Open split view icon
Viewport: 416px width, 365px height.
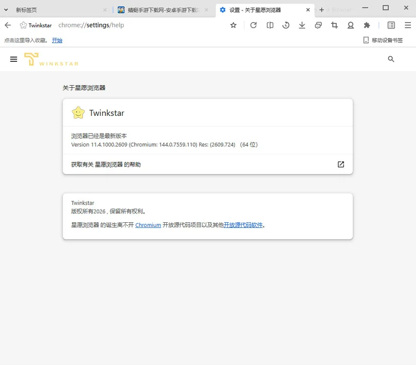coord(270,25)
